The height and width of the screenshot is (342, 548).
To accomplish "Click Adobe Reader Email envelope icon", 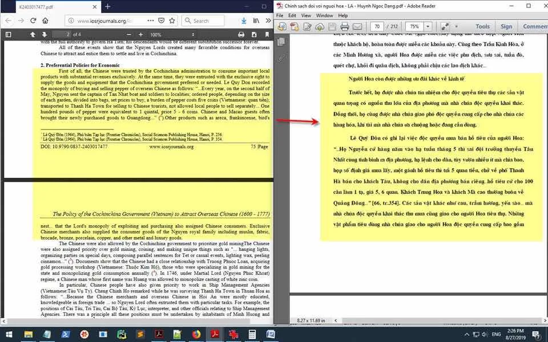I will (357, 27).
